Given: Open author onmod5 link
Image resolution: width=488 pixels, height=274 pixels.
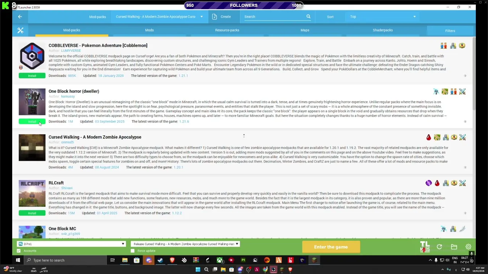Looking at the screenshot, I should coord(67,142).
